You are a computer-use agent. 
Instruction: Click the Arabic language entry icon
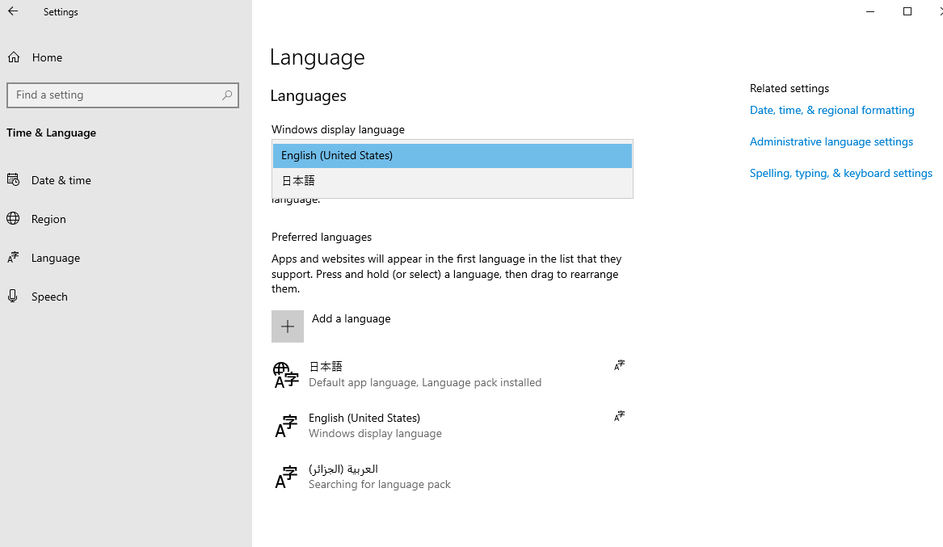pos(286,477)
